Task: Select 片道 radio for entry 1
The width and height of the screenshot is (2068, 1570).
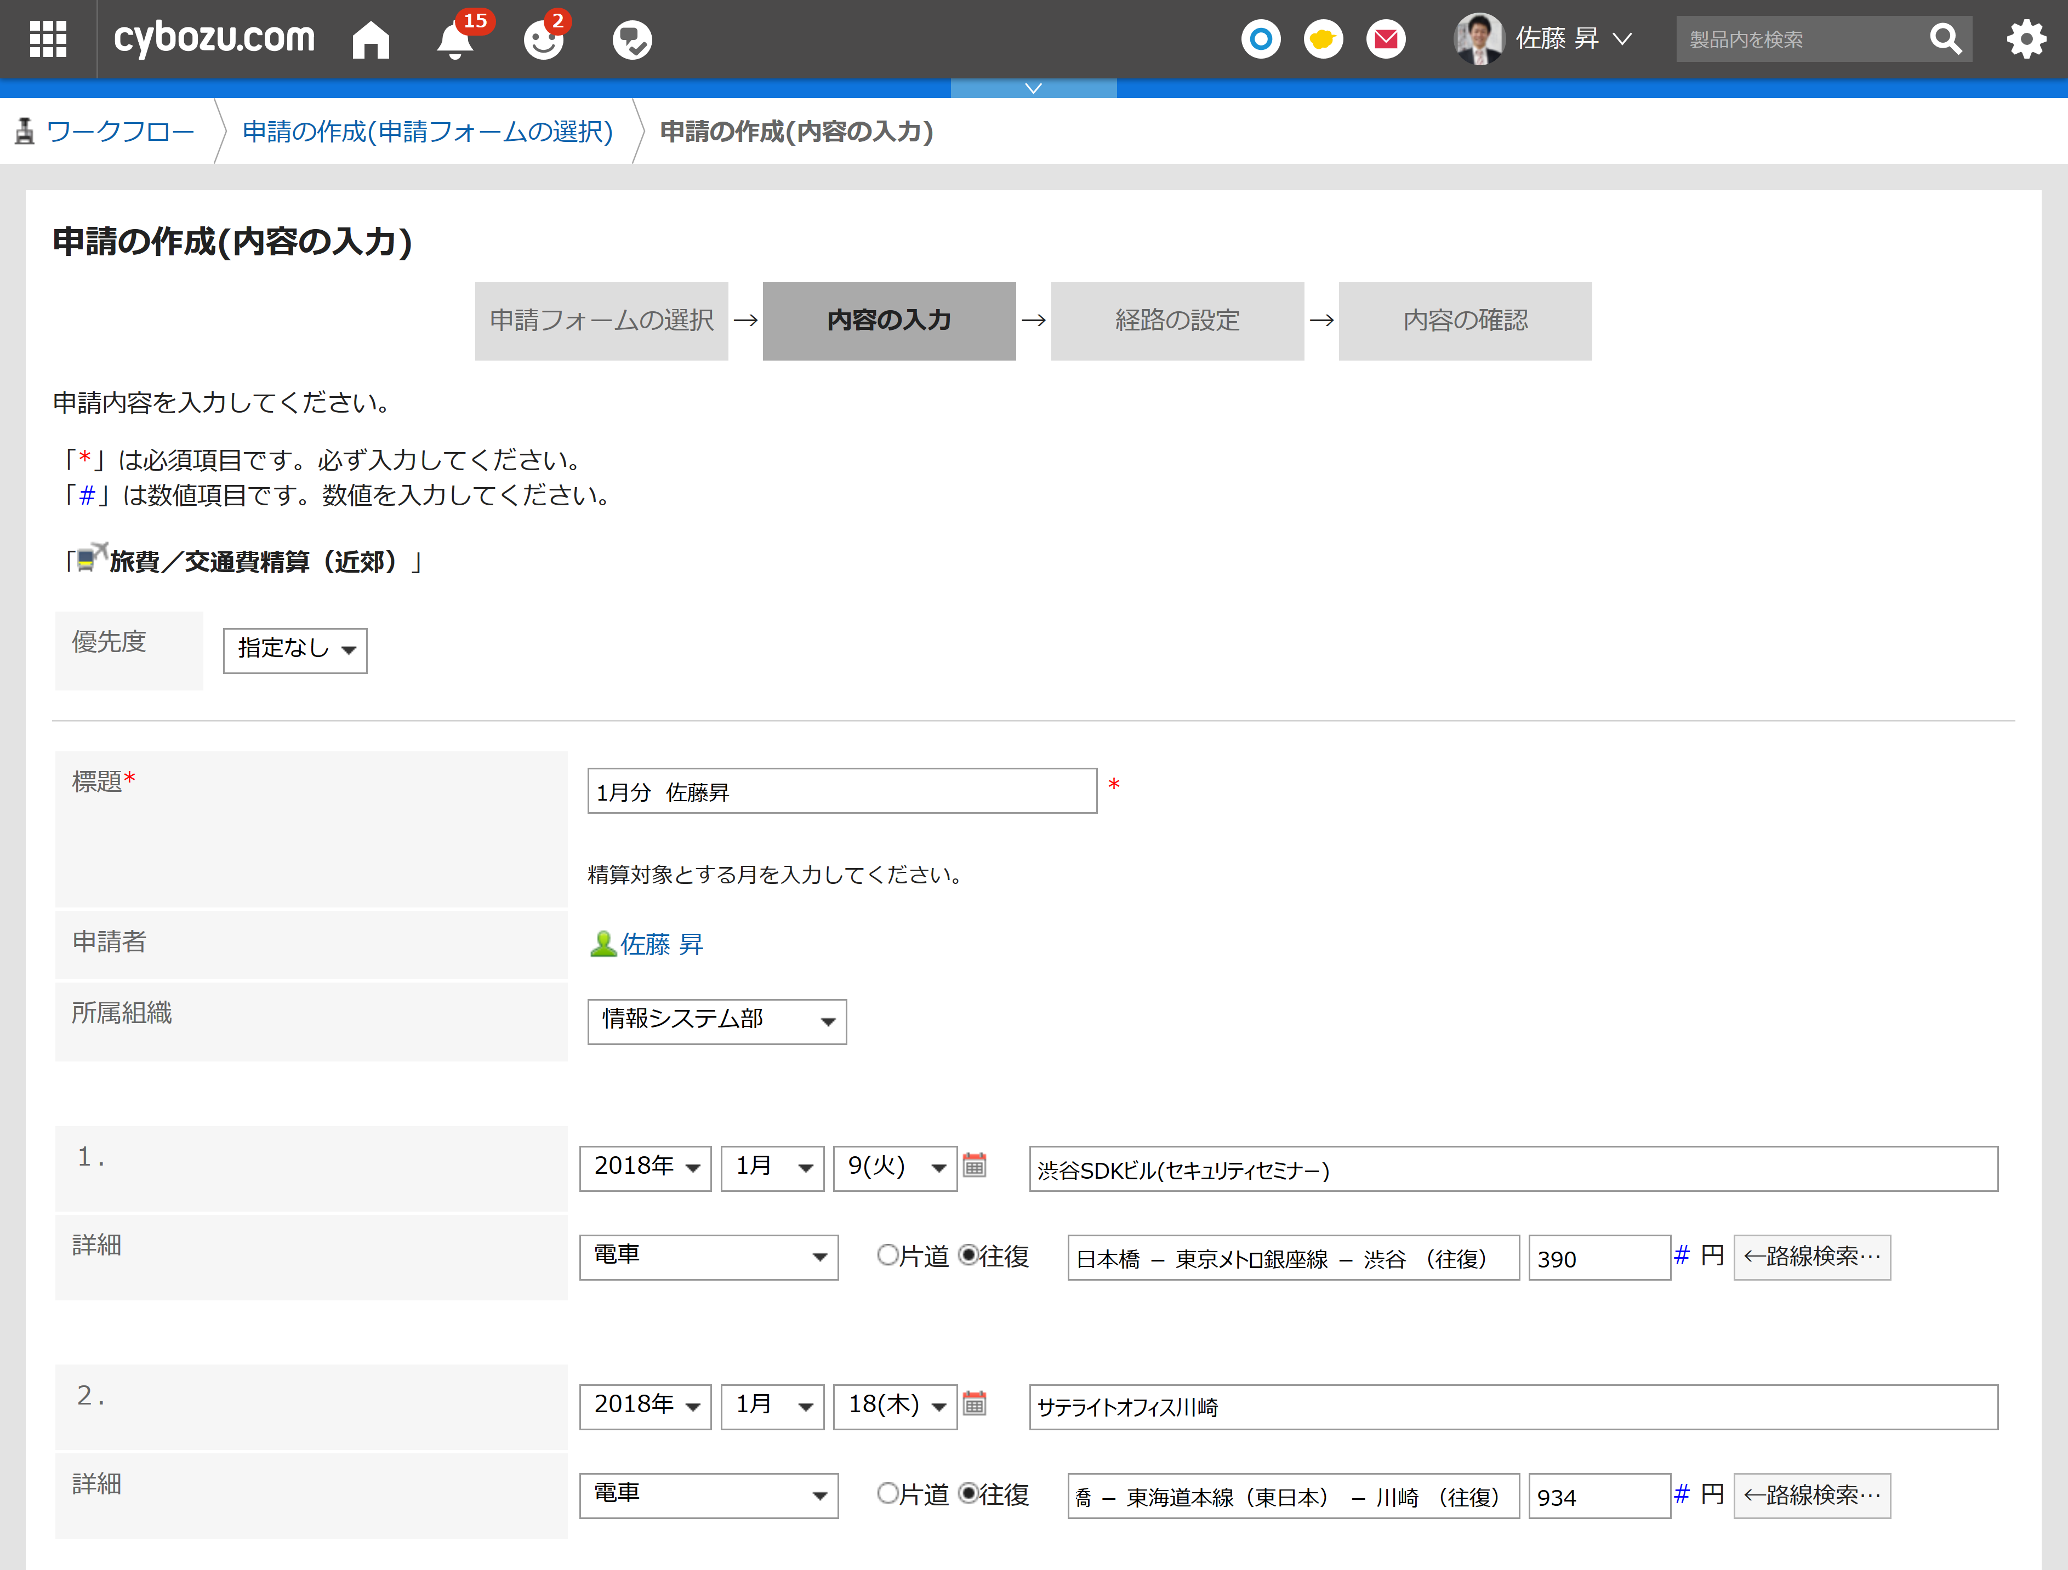Action: coord(887,1255)
